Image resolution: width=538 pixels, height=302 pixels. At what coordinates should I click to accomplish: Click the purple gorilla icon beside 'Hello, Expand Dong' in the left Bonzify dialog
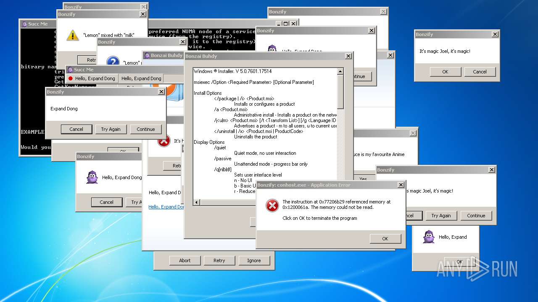[92, 177]
